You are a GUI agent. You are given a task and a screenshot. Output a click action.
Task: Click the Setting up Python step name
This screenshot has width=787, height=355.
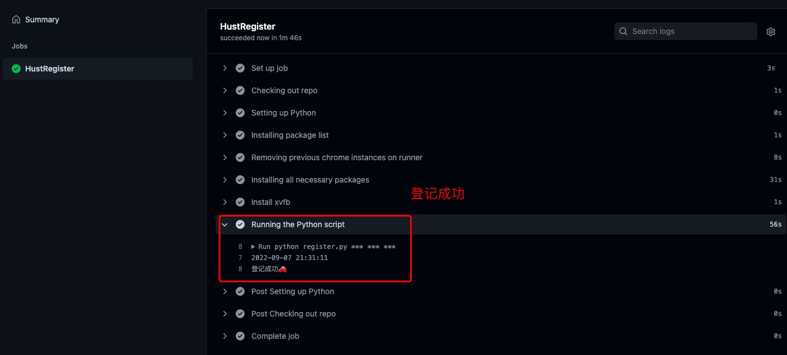pos(283,112)
